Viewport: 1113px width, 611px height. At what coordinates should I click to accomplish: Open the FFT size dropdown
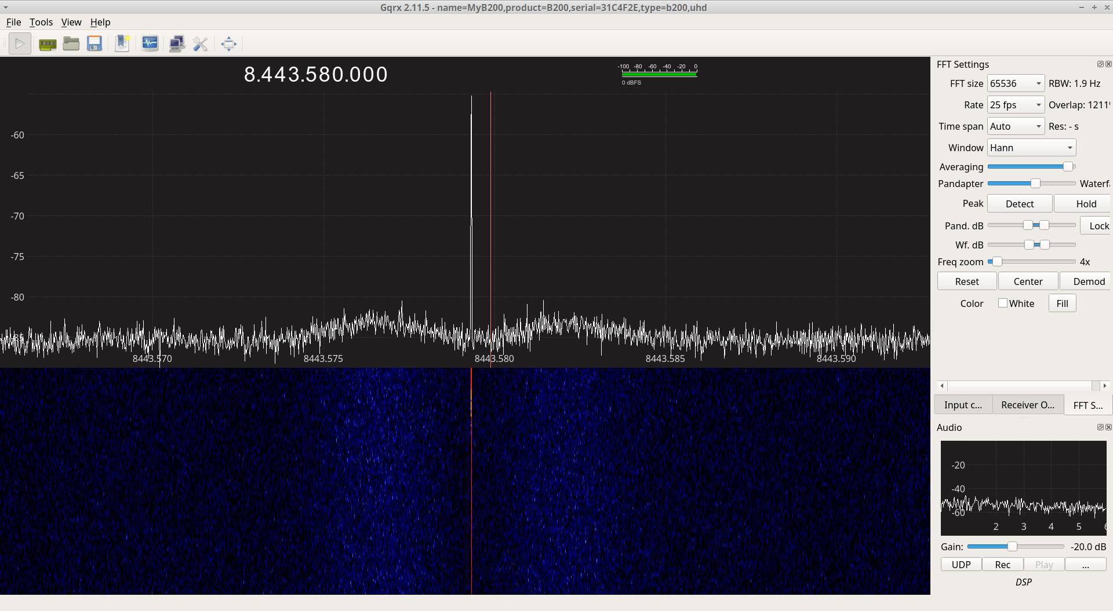[x=1016, y=83]
